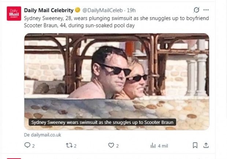The width and height of the screenshot is (227, 159).
Task: Bookmark the Sydney Sweeney post
Action: 195,145
